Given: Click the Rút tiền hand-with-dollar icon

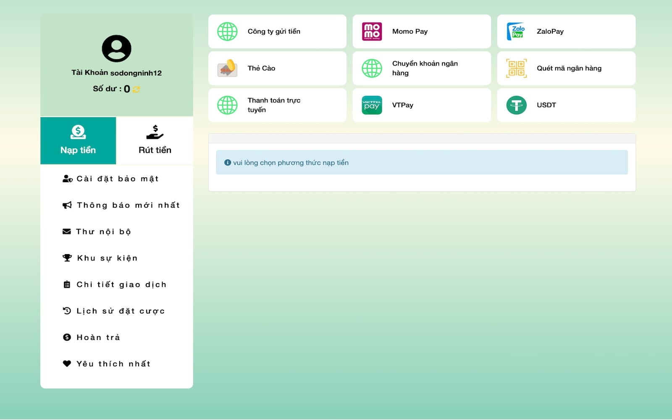Looking at the screenshot, I should (x=155, y=132).
